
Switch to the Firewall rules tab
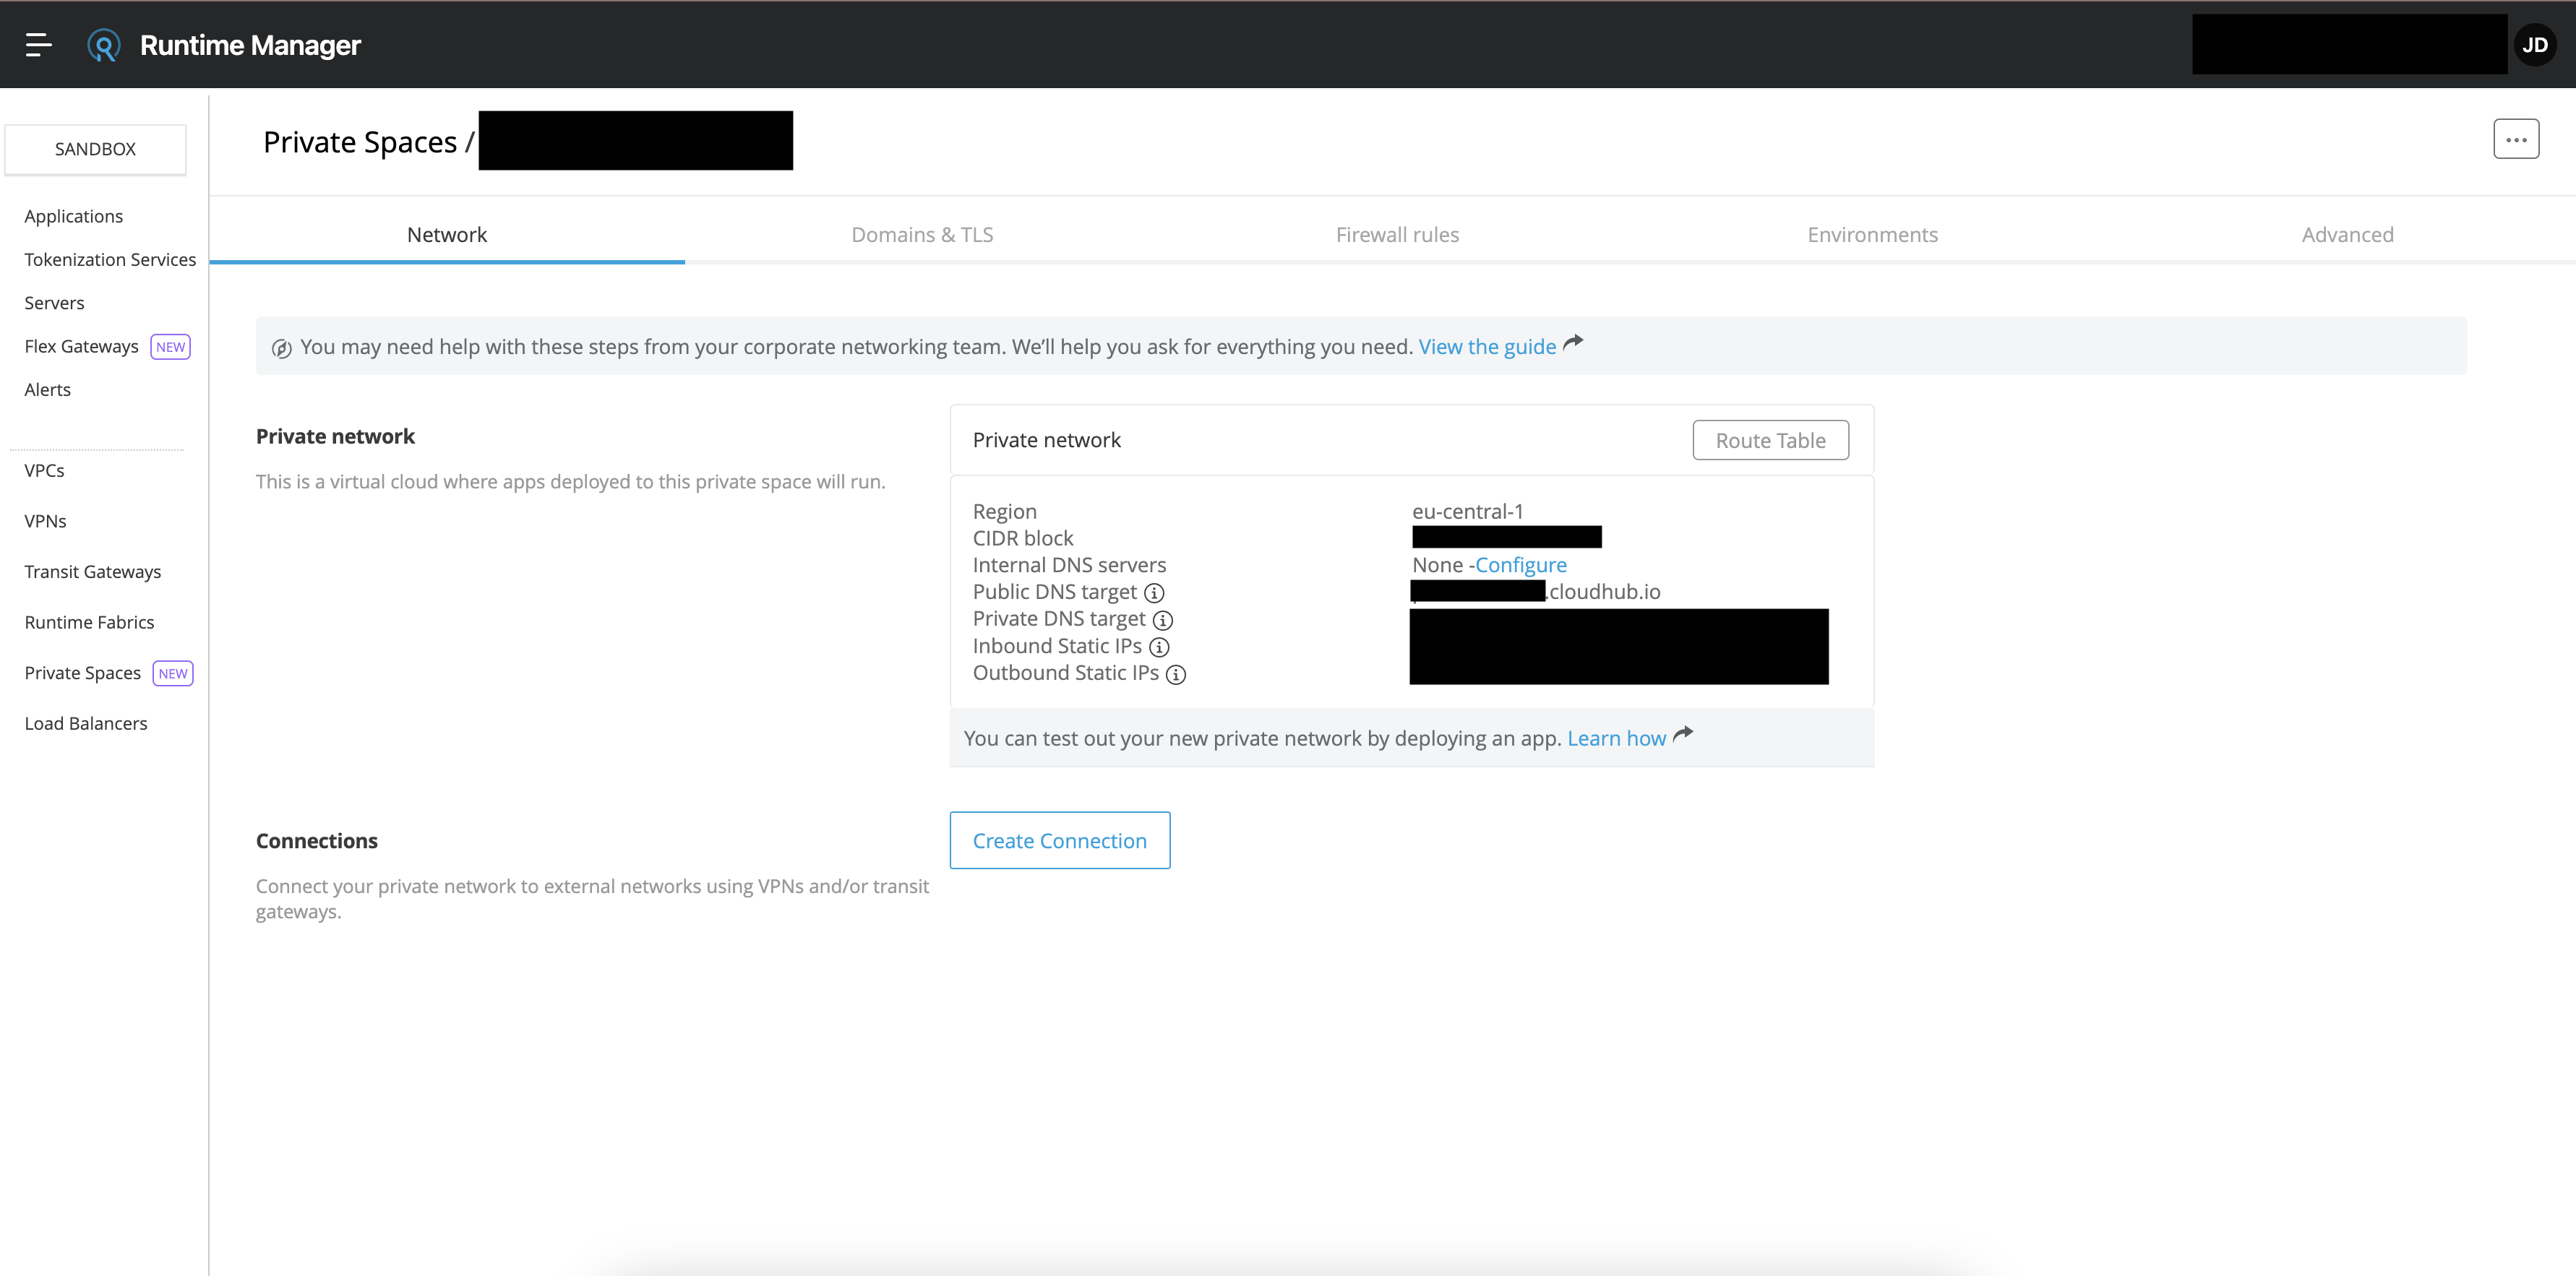1397,235
